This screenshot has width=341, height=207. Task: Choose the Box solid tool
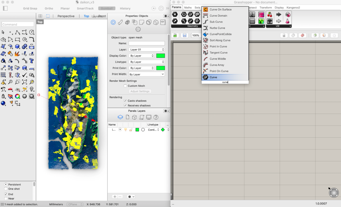(x=17, y=46)
